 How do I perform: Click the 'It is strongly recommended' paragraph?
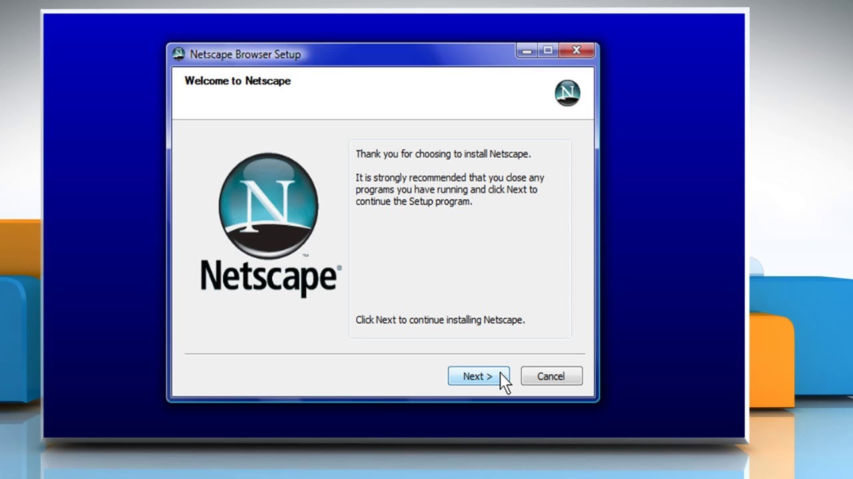[450, 190]
